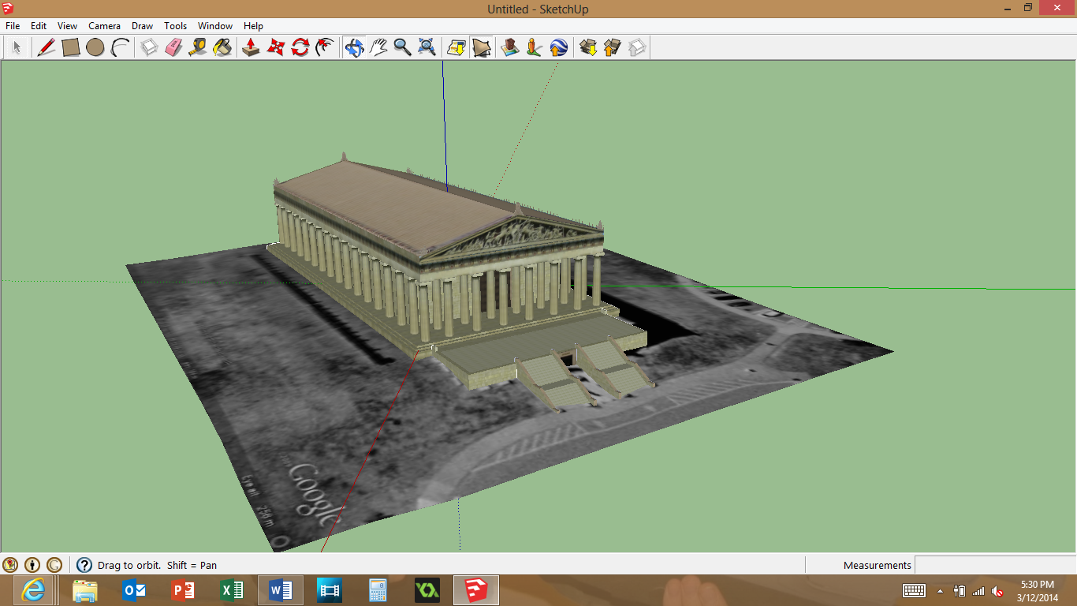The width and height of the screenshot is (1077, 606).
Task: Select the Push/Pull tool
Action: pyautogui.click(x=249, y=47)
